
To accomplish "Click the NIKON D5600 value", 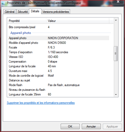I will 57,43.
